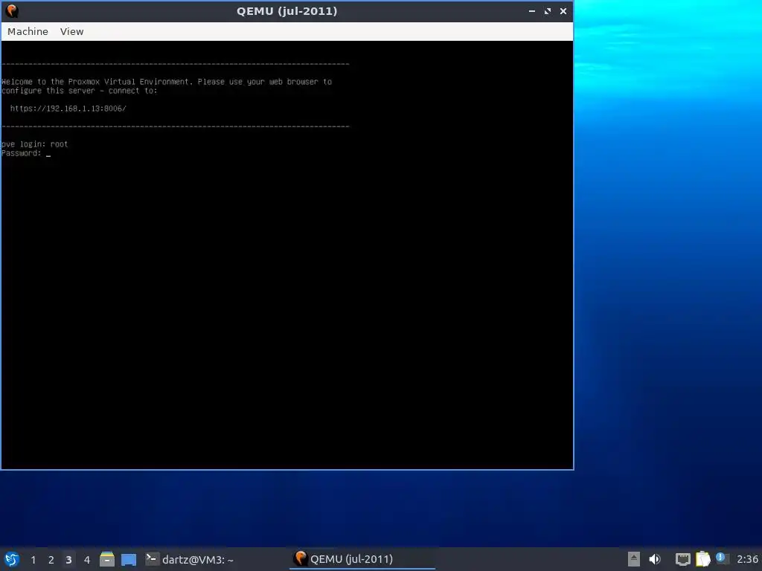Maximize the QEMU (jul-2011) window
This screenshot has height=571, width=762.
pyautogui.click(x=548, y=10)
